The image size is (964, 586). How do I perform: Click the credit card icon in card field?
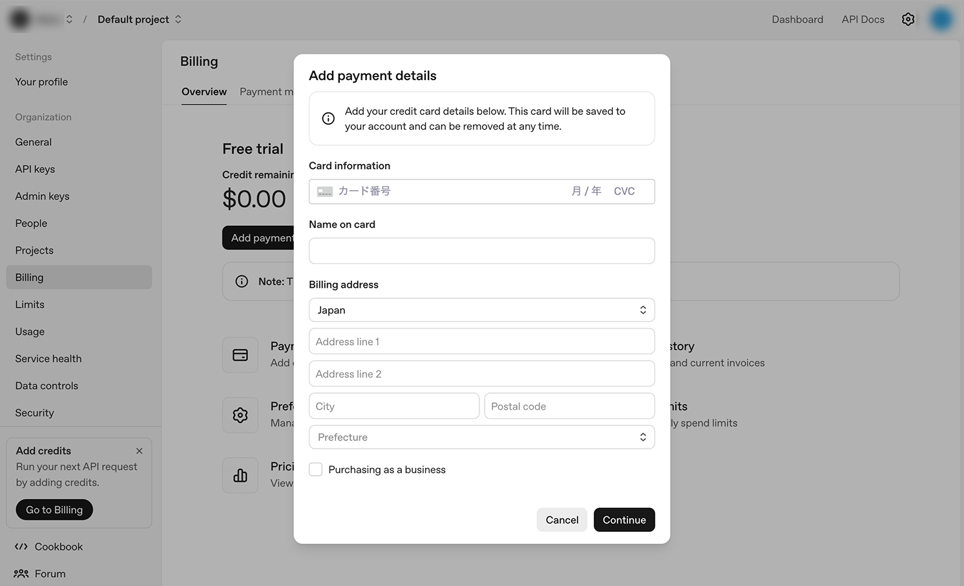coord(325,192)
